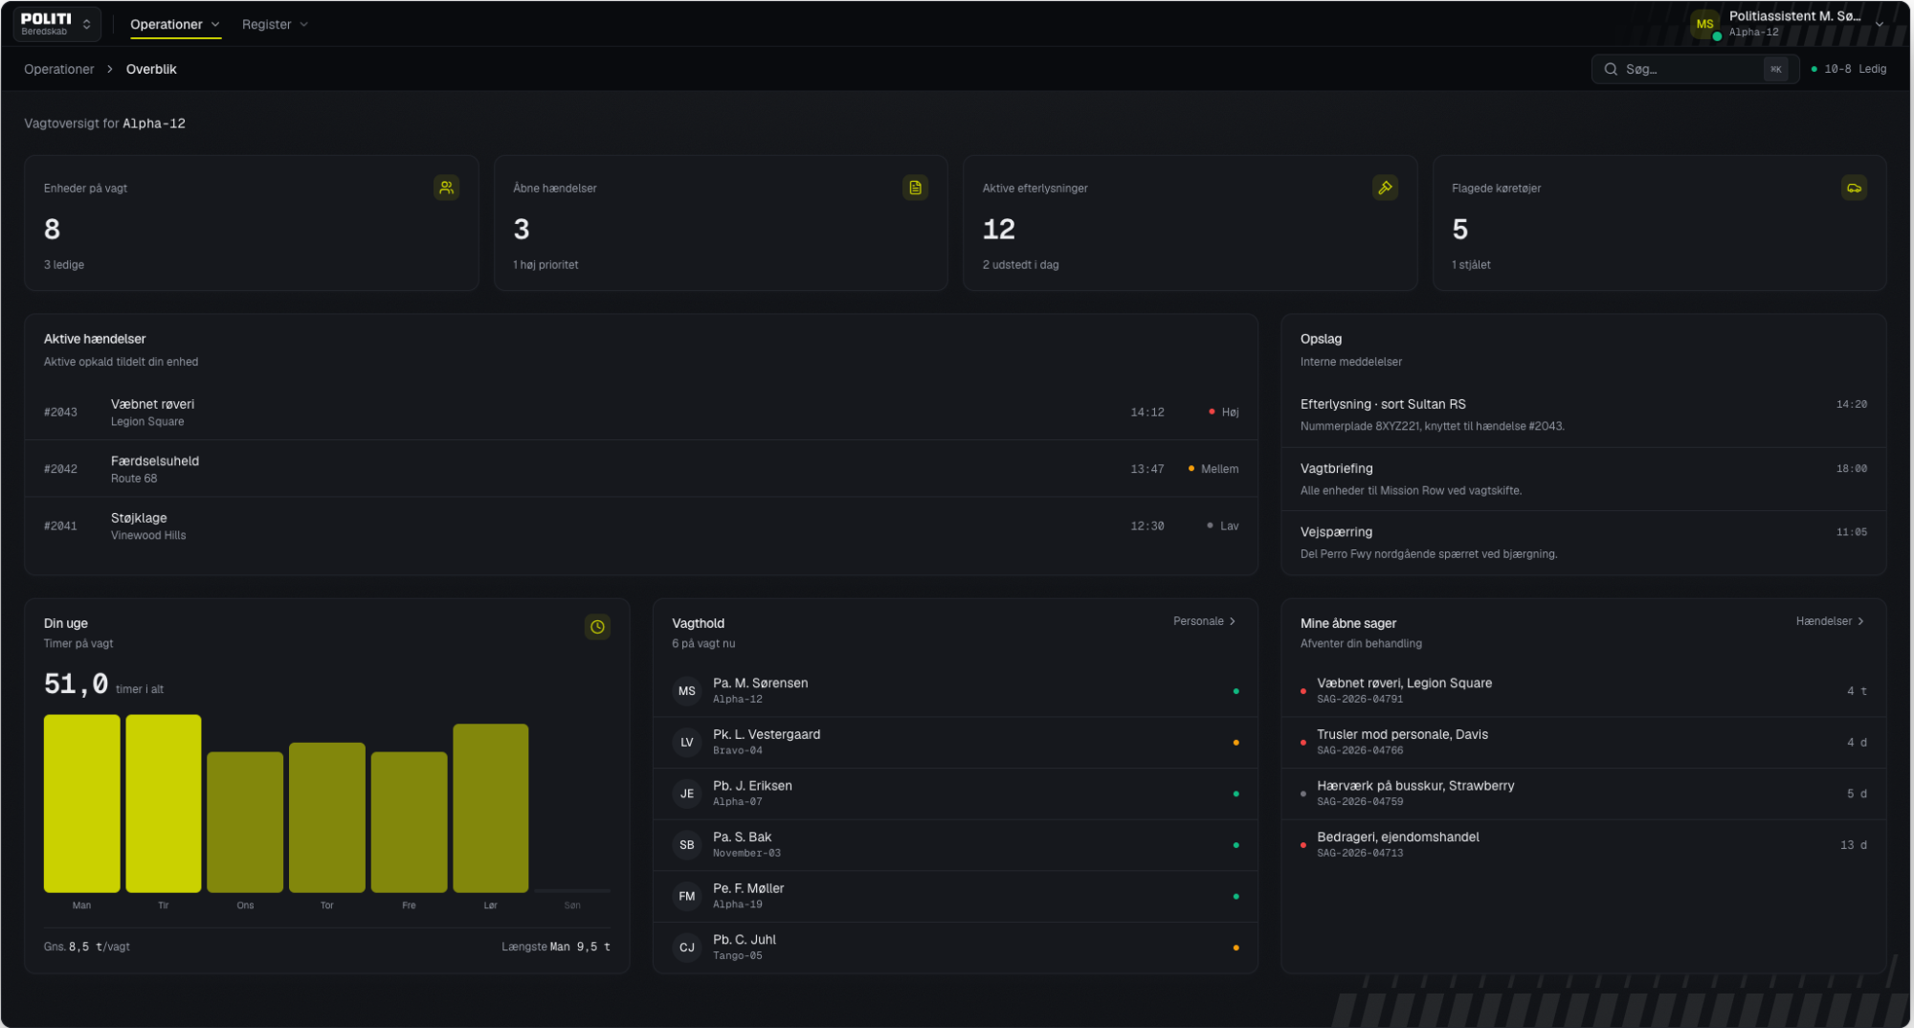The height and width of the screenshot is (1028, 1914).
Task: Click the clock icon in Din uge panel
Action: [597, 627]
